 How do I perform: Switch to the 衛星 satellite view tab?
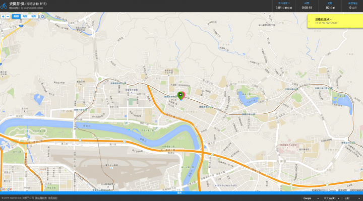tap(25, 17)
